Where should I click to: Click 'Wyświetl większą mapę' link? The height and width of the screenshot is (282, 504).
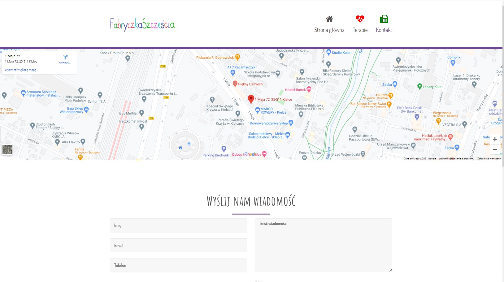[x=20, y=70]
